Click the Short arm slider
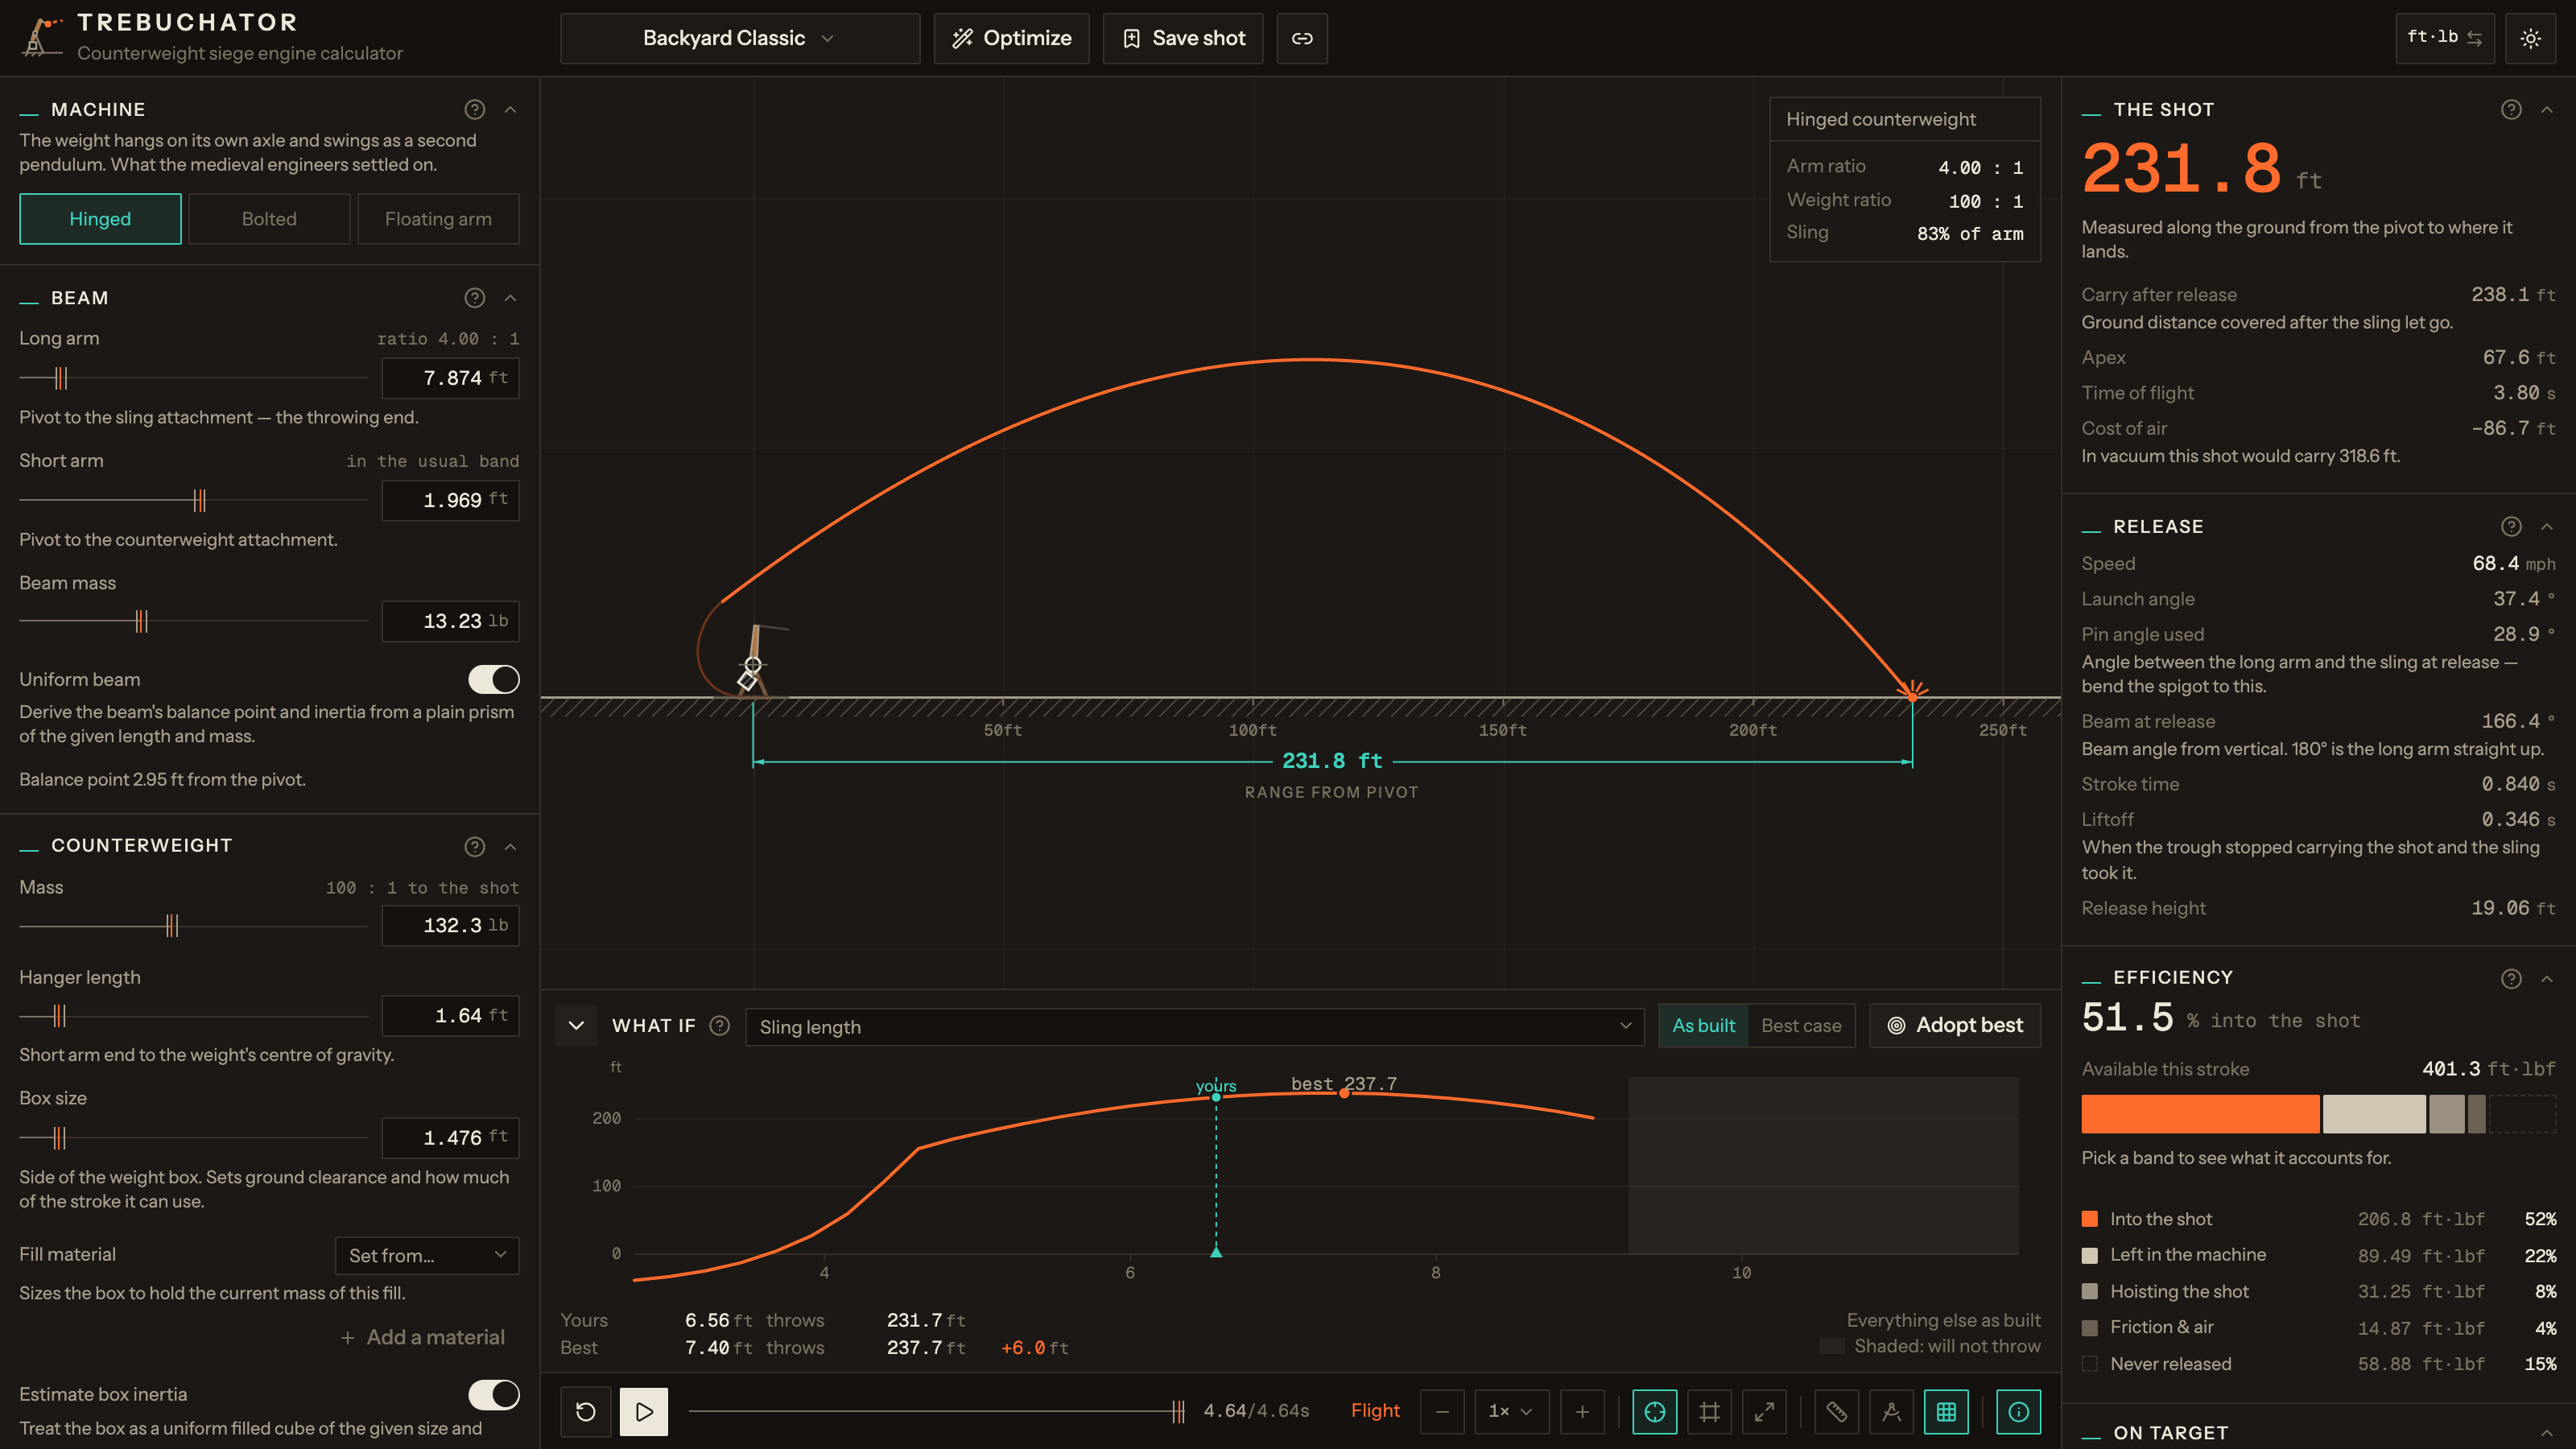 194,500
